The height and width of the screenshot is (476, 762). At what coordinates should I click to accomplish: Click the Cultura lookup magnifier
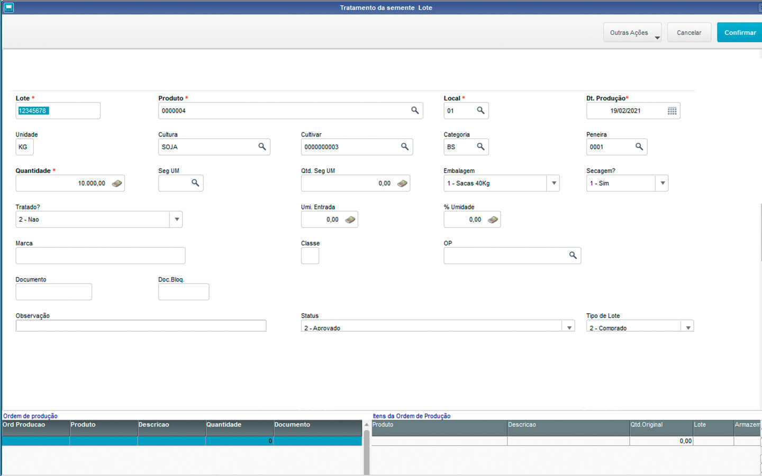[262, 147]
